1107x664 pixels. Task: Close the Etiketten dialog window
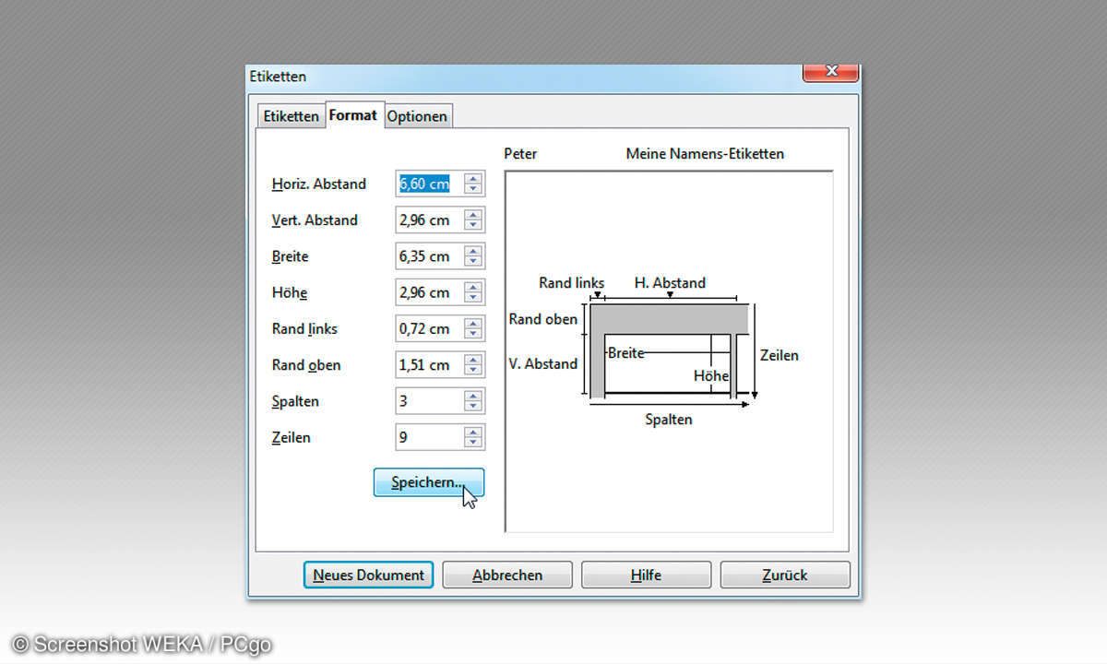pos(831,72)
